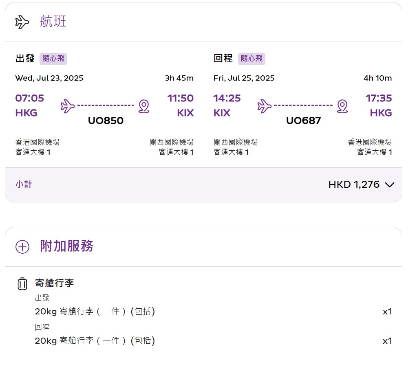Click the plus circle icon beside 附加服務
This screenshot has width=408, height=371.
(x=22, y=246)
